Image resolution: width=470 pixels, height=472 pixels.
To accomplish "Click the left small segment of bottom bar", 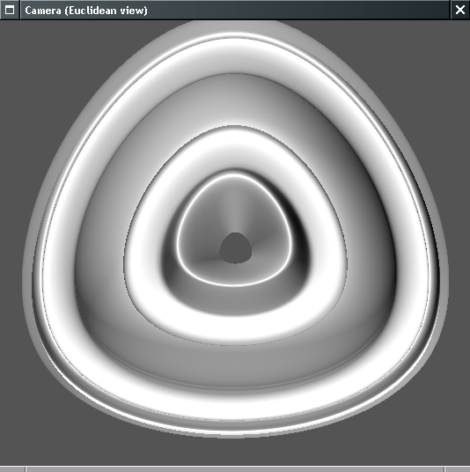I will (12, 469).
